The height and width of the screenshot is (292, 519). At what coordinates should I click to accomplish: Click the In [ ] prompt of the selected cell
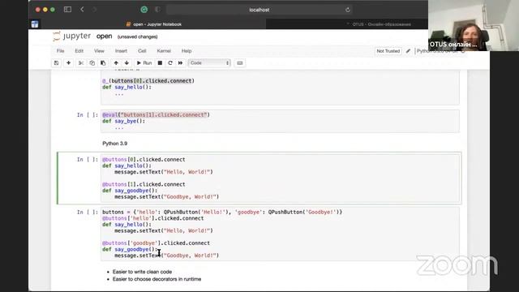(x=88, y=160)
